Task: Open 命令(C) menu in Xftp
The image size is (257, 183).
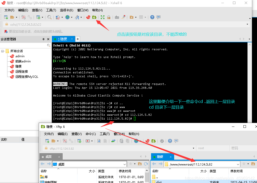Action: (91, 134)
